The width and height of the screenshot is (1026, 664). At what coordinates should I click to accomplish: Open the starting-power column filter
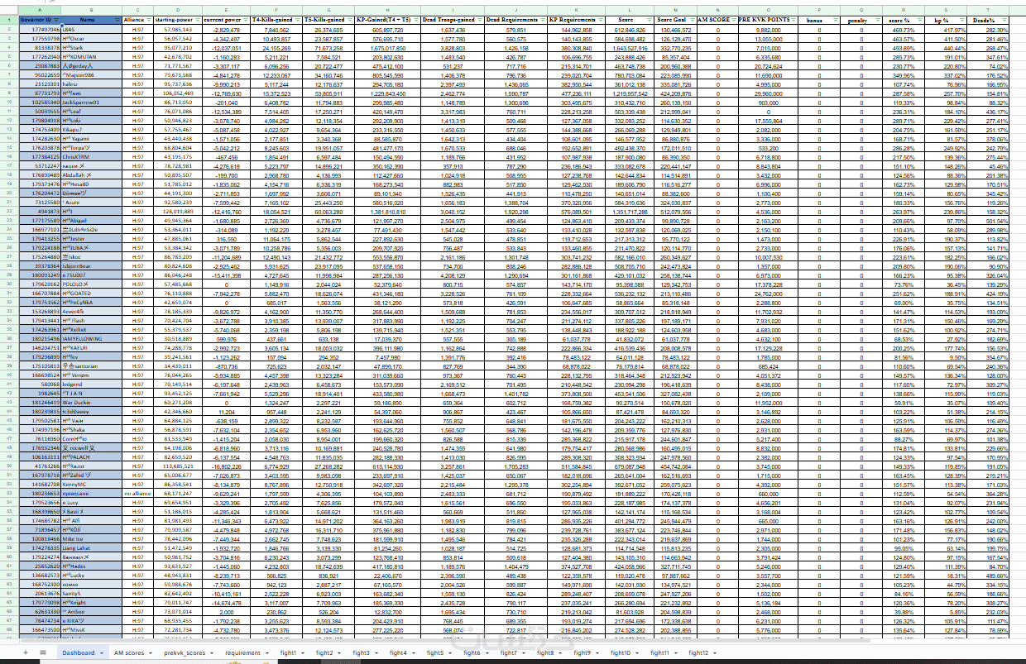pos(197,20)
